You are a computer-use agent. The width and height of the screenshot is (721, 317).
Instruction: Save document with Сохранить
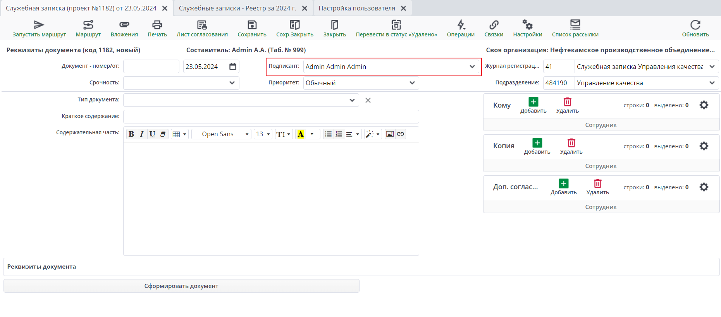[x=252, y=26]
